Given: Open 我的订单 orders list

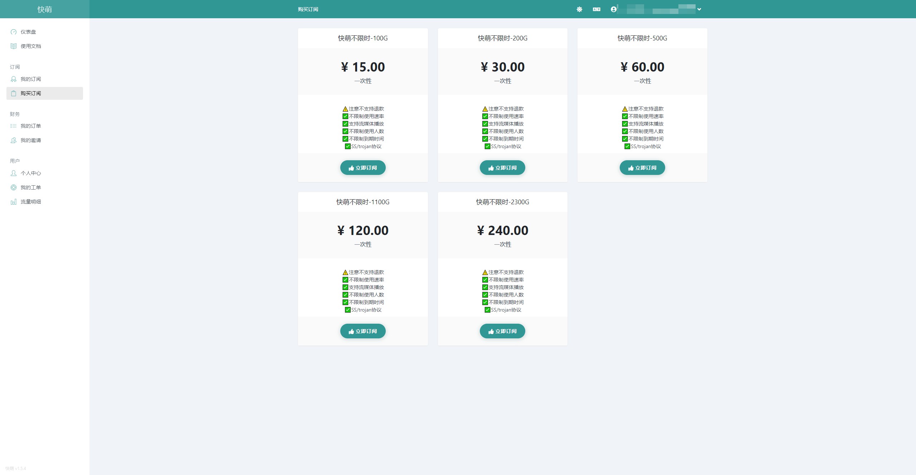Looking at the screenshot, I should [x=31, y=126].
